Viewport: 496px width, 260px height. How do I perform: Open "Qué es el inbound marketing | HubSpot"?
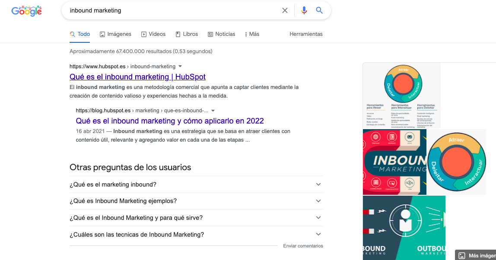click(137, 76)
